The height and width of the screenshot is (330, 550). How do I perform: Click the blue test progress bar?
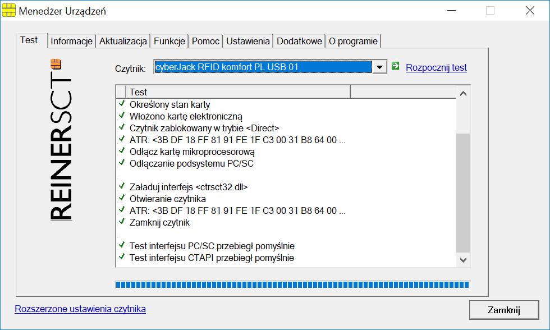(292, 285)
